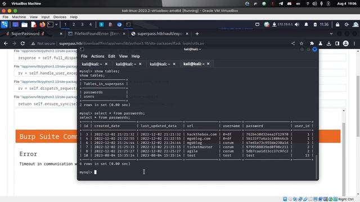Open the text editor icon in Kali panel
The height and width of the screenshot is (202, 360).
click(x=34, y=25)
